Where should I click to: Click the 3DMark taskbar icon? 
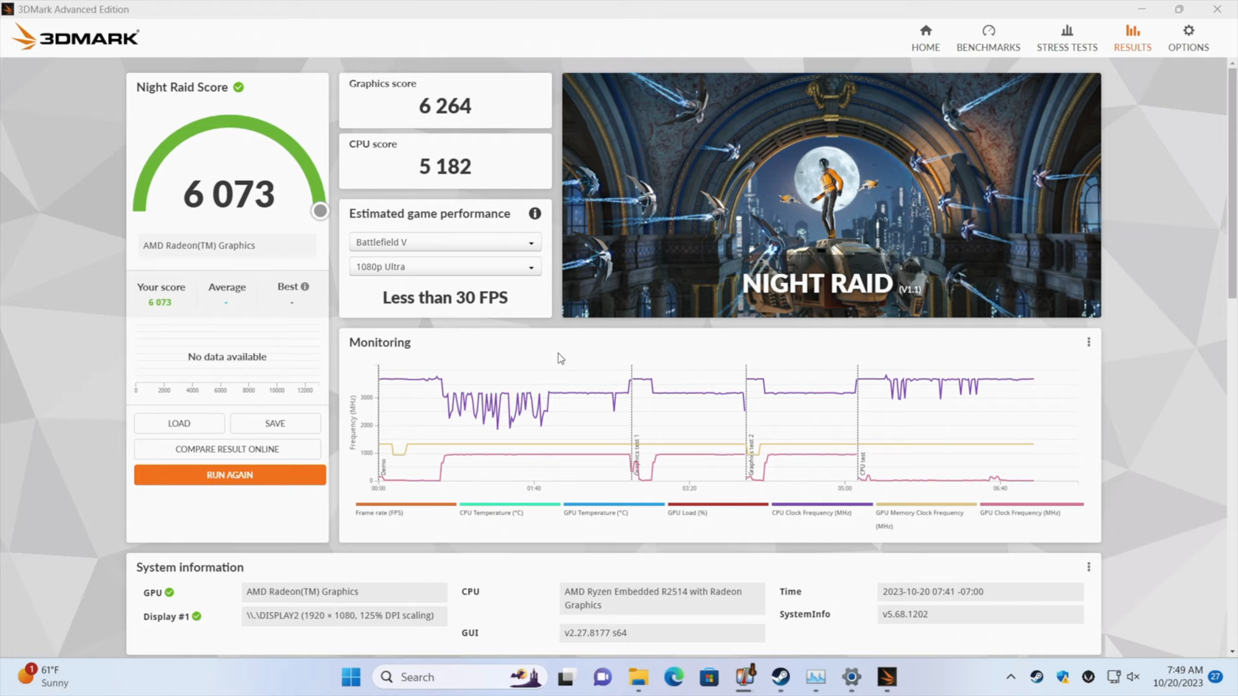886,677
